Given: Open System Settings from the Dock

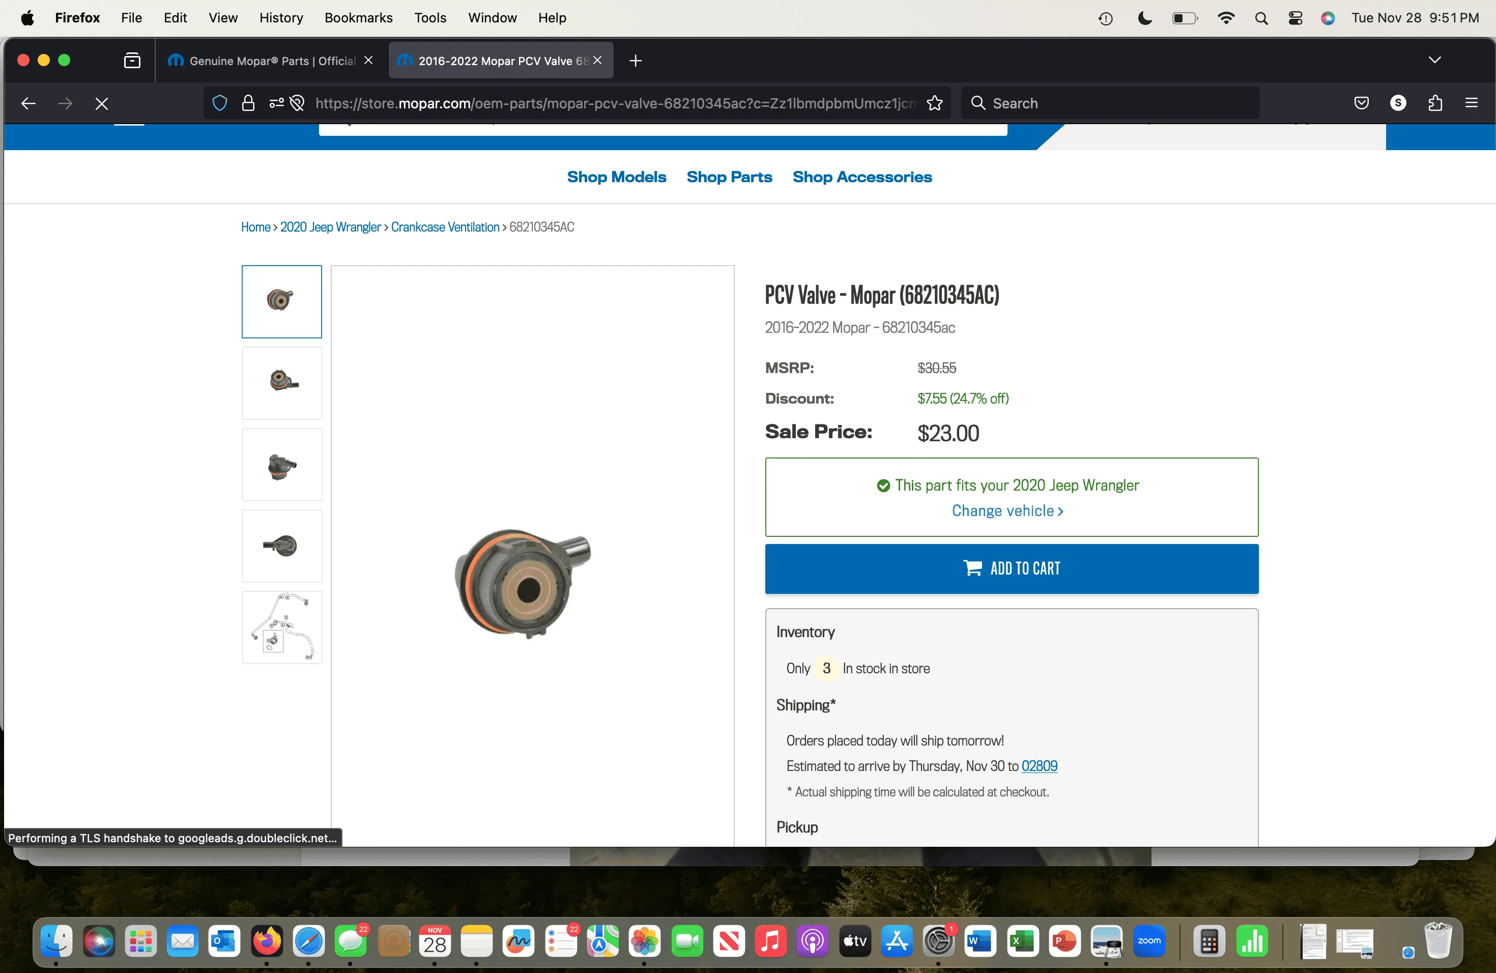Looking at the screenshot, I should tap(938, 941).
